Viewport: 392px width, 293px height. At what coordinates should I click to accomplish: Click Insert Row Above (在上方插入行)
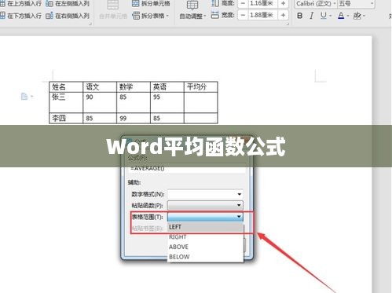(x=20, y=3)
